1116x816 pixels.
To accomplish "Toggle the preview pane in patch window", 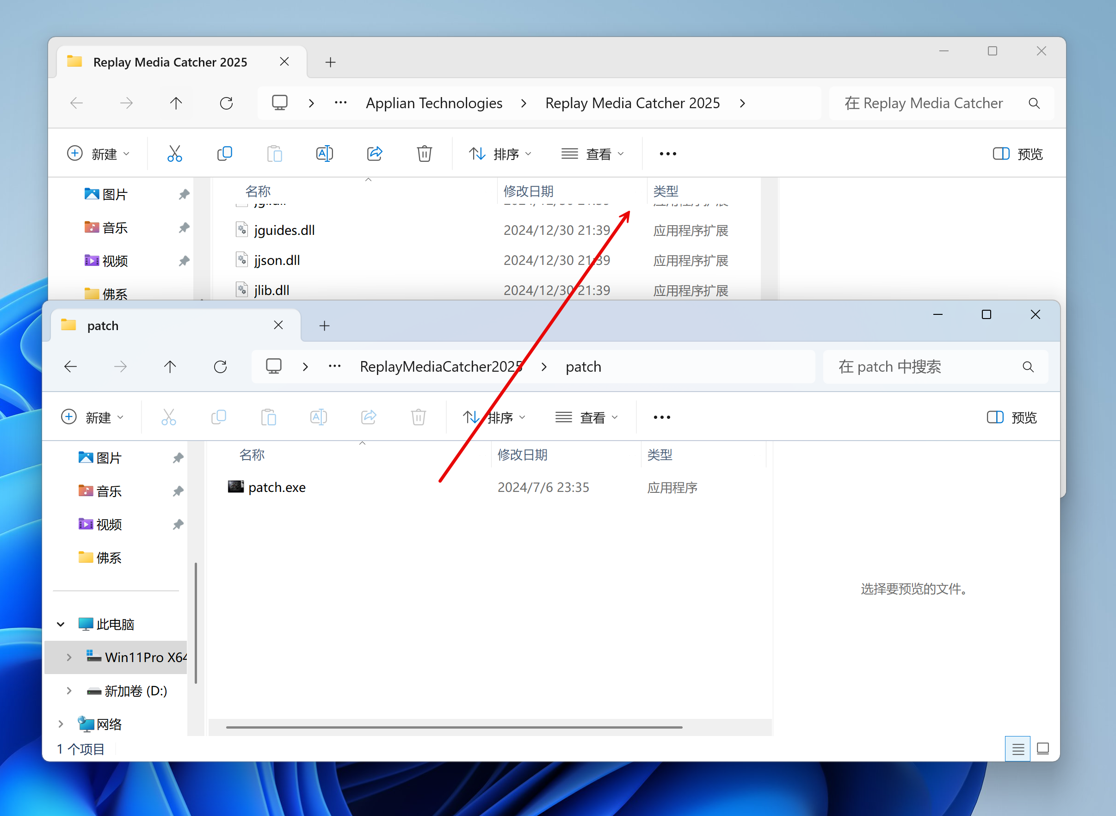I will 1011,417.
